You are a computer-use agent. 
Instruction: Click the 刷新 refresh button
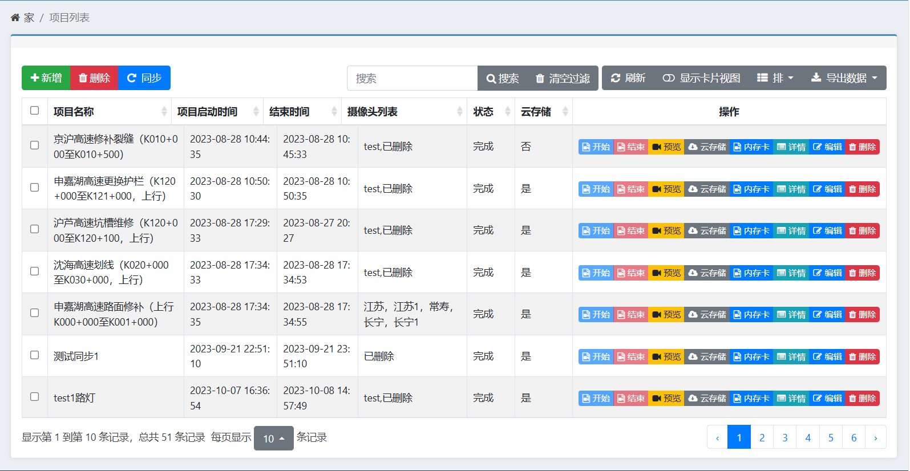coord(628,78)
